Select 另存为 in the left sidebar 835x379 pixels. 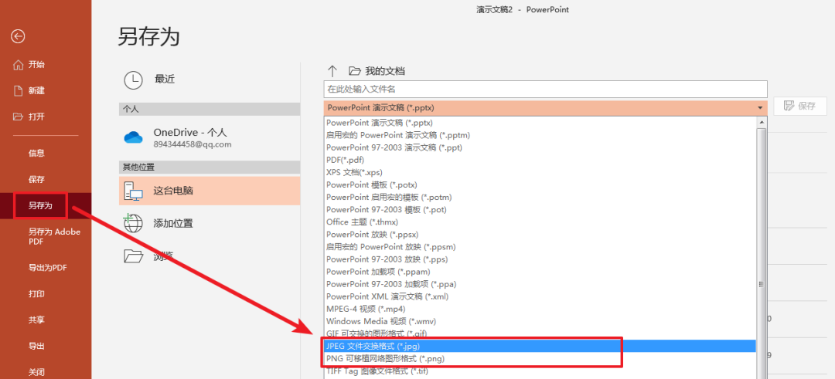point(40,205)
